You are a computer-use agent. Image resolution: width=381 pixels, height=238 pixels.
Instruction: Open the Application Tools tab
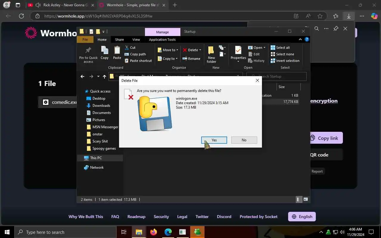[162, 40]
